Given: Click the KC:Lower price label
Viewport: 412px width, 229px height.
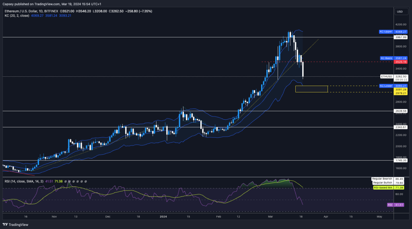Looking at the screenshot, I should pos(386,86).
